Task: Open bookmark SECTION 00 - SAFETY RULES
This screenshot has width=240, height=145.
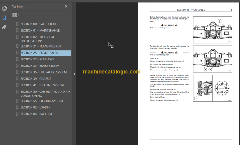Action: click(39, 24)
